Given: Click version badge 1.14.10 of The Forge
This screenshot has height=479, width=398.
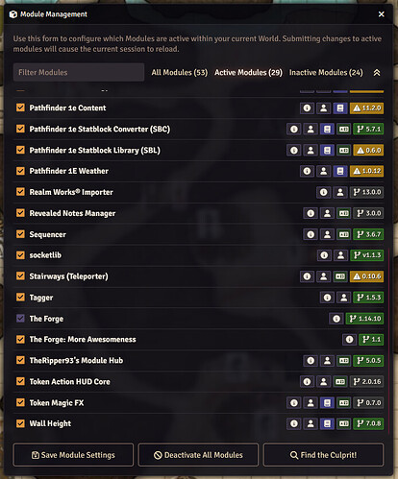Looking at the screenshot, I should pyautogui.click(x=364, y=319).
